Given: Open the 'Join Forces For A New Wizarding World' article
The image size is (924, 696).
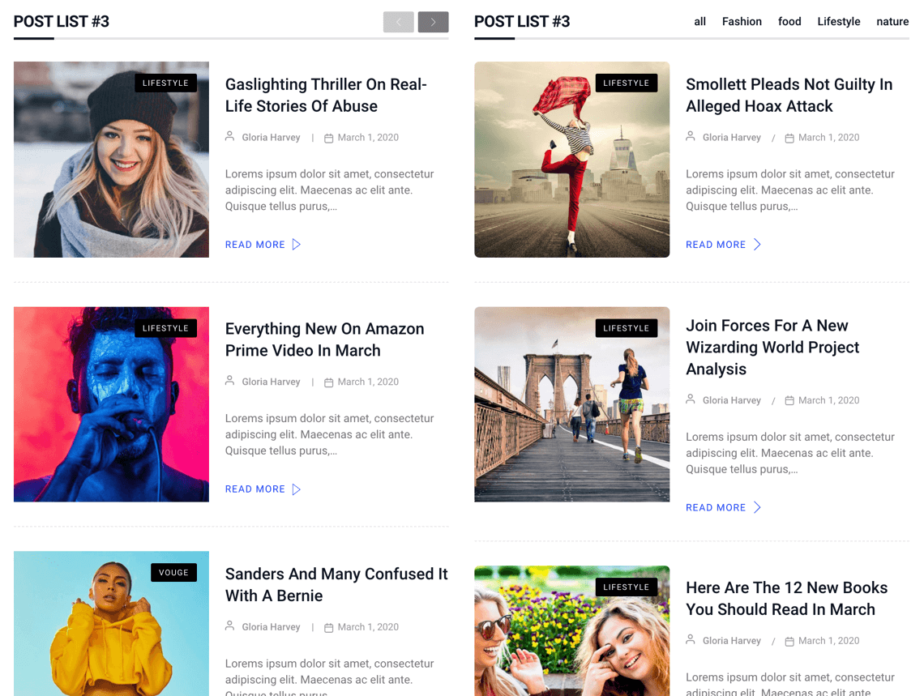Looking at the screenshot, I should [772, 347].
